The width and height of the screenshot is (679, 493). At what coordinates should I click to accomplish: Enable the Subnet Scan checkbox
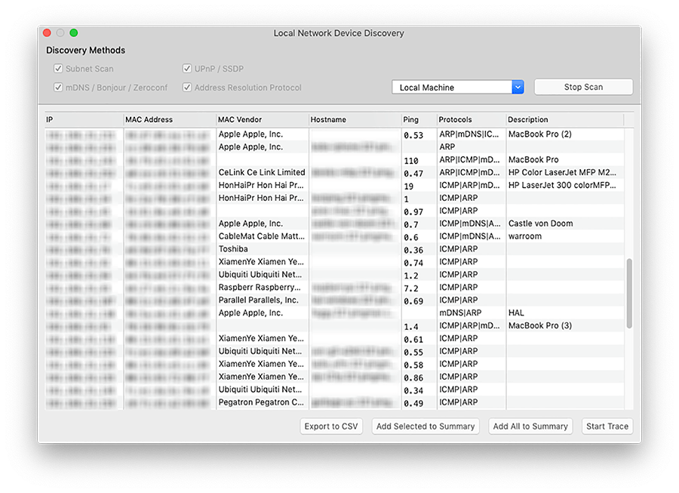58,68
